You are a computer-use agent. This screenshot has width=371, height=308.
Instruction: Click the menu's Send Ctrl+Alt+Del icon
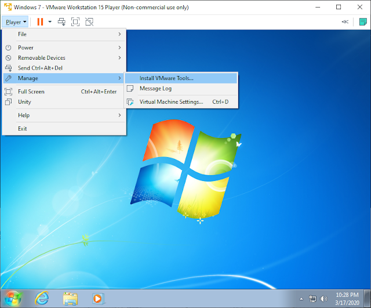[x=9, y=68]
